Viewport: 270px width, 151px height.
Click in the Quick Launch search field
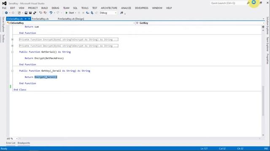(x=228, y=3)
